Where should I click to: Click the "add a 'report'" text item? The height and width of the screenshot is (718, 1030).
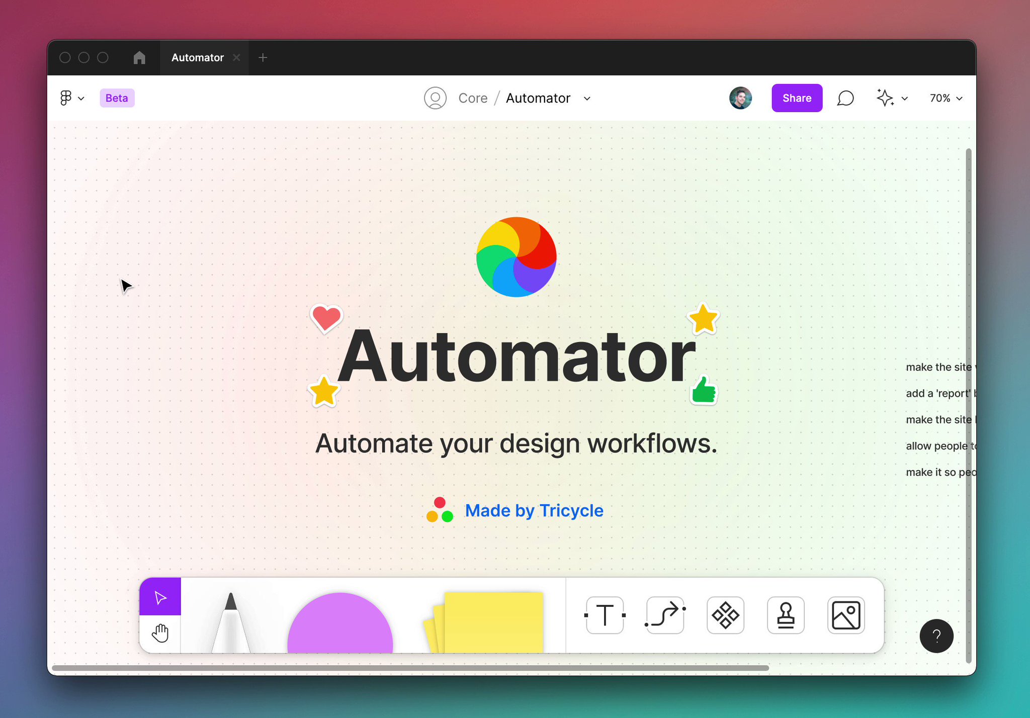940,393
